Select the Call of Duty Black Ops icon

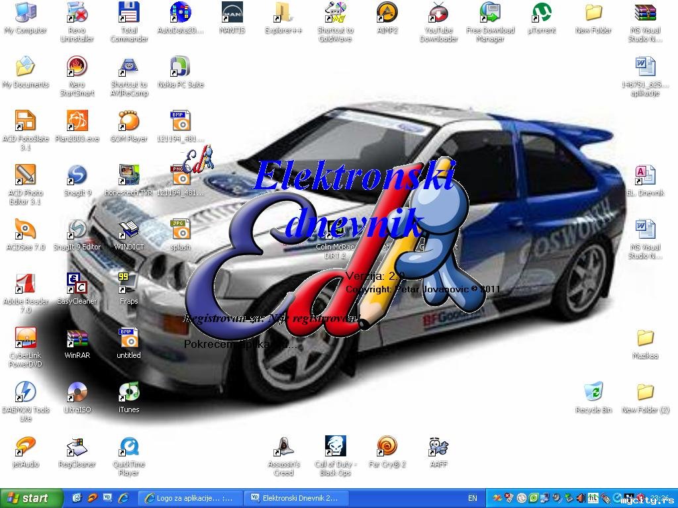[335, 446]
